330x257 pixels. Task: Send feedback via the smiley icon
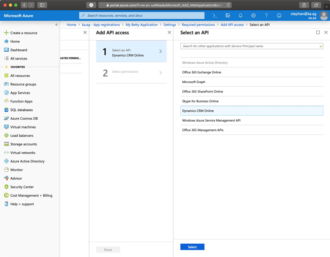(x=279, y=16)
